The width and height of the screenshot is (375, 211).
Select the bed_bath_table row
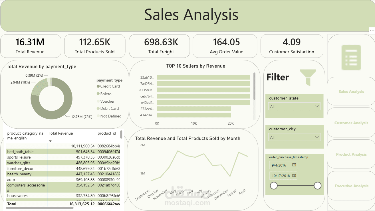tap(63, 152)
